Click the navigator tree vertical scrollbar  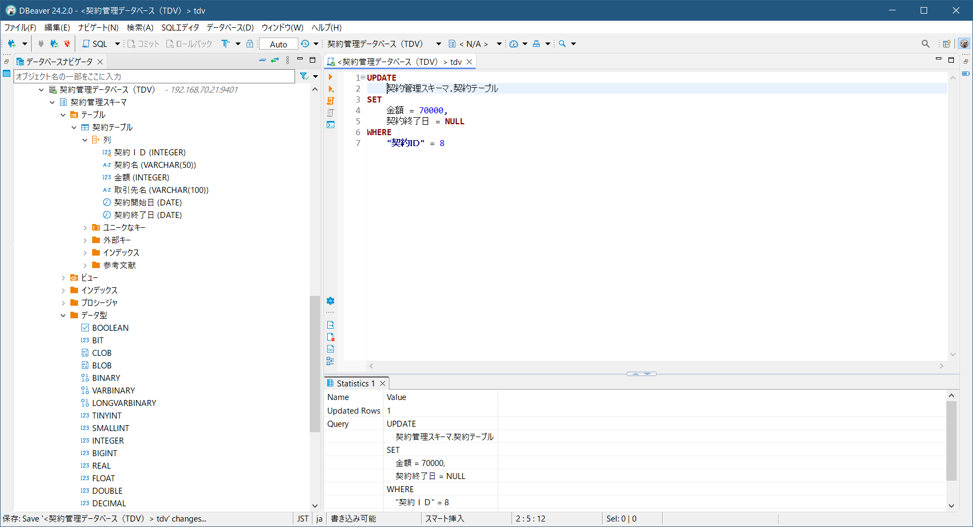coord(315,364)
